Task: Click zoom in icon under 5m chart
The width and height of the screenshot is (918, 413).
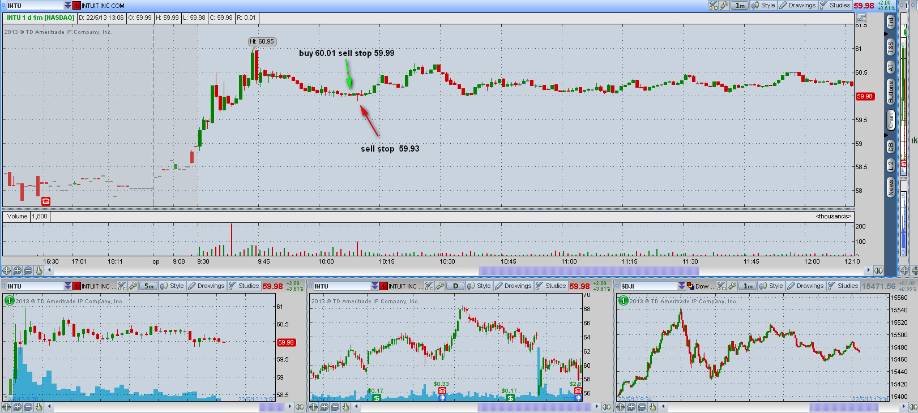Action: point(17,407)
